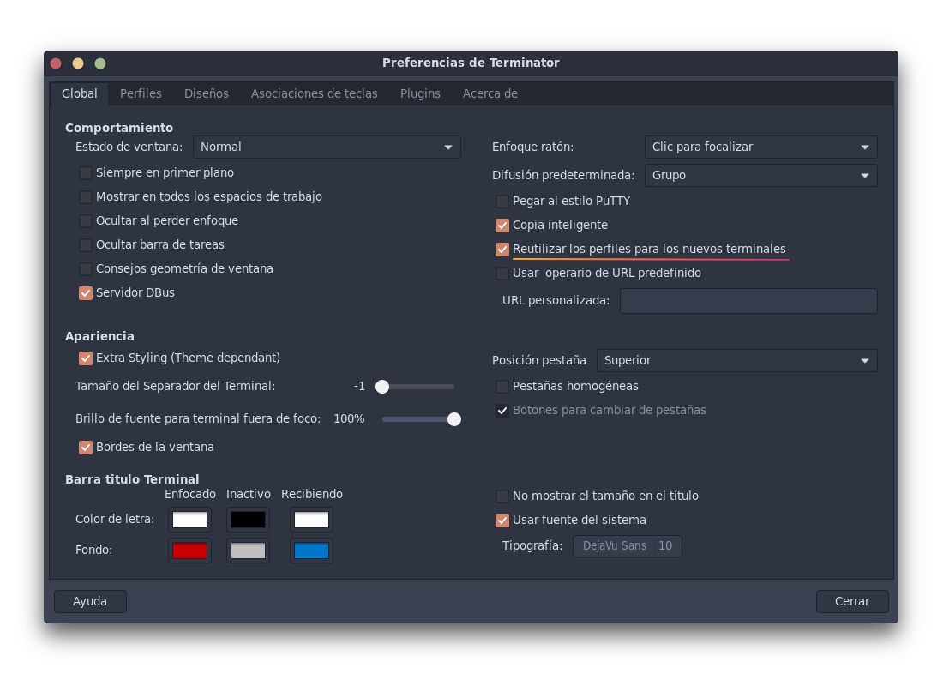Open the Estado de ventana dropdown
The width and height of the screenshot is (943, 674).
coord(327,147)
